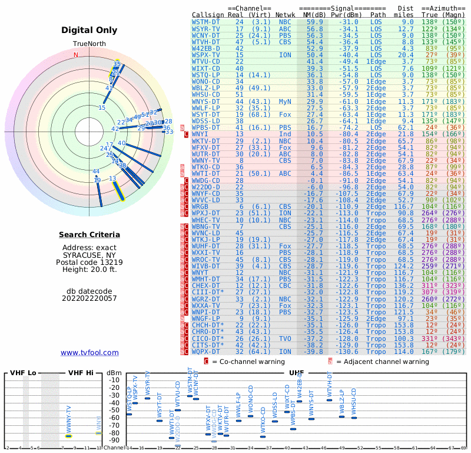Select callsign WNYS-DT in the table
471x453 pixels.
[205, 101]
